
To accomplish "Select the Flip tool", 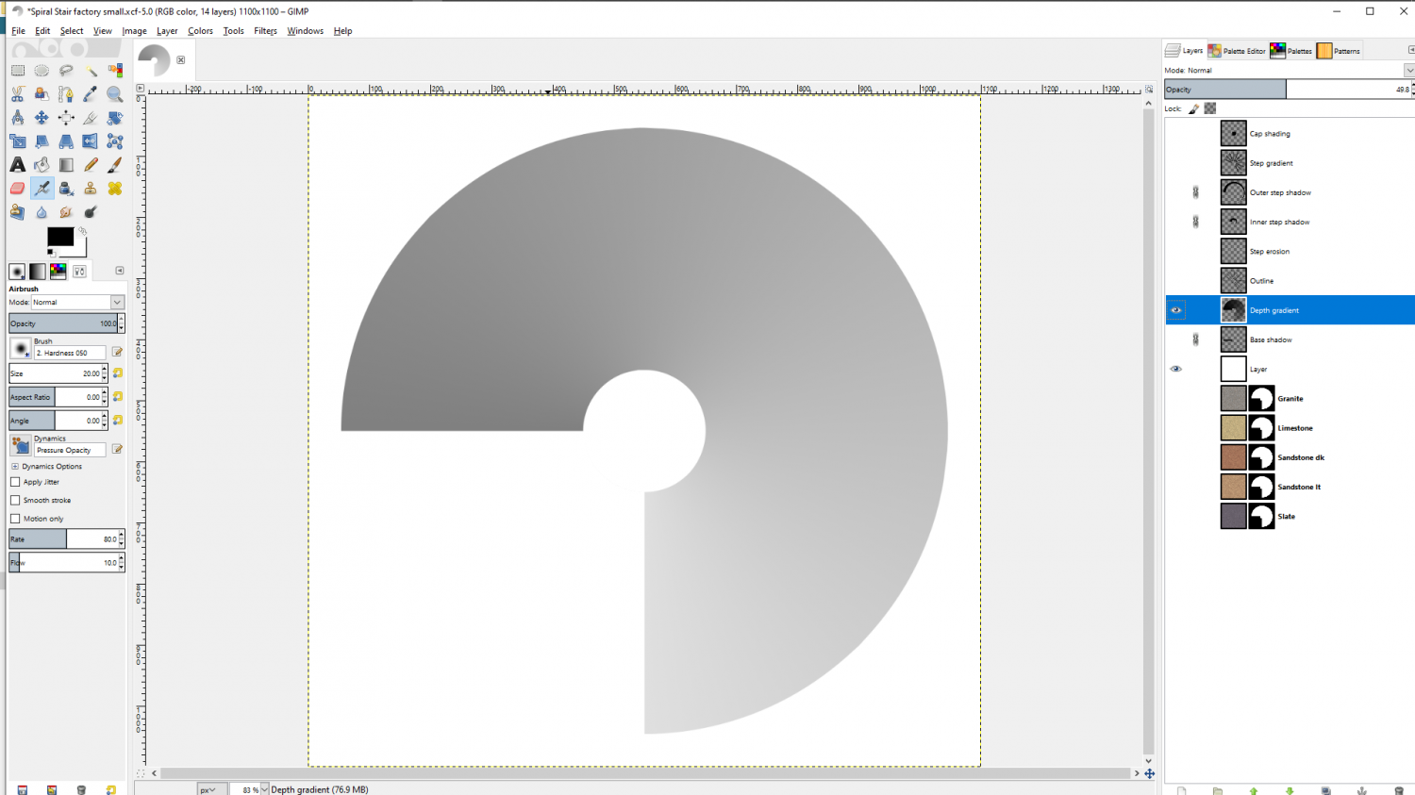I will [91, 141].
